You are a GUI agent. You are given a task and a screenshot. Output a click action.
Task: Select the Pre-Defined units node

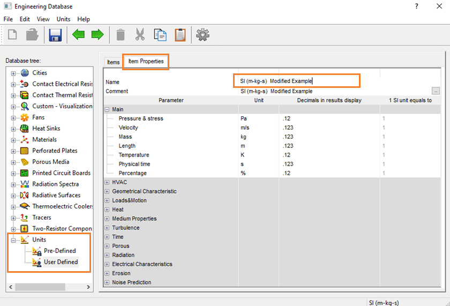(59, 251)
